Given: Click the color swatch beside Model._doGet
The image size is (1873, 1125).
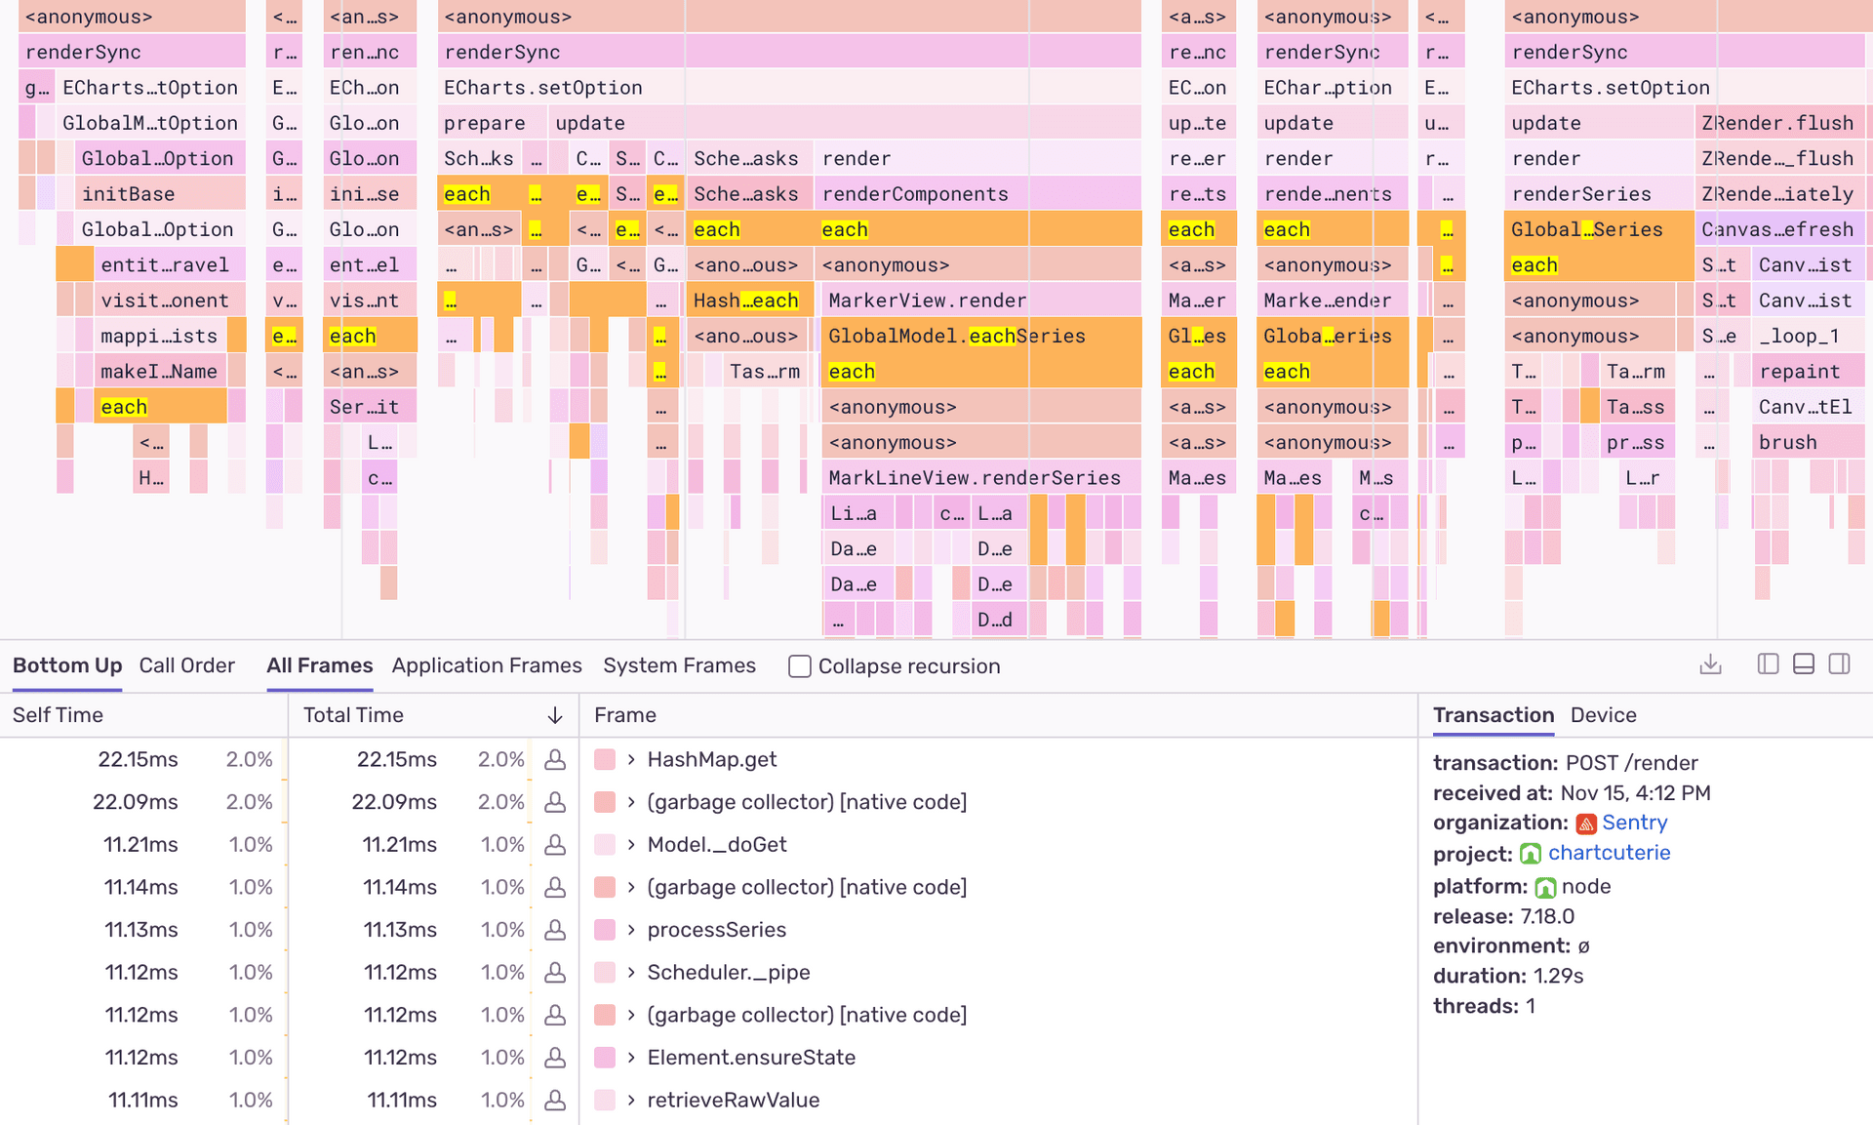Looking at the screenshot, I should pyautogui.click(x=605, y=844).
